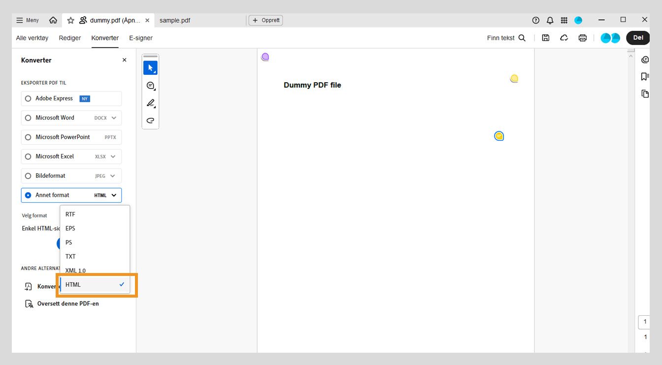Image resolution: width=662 pixels, height=365 pixels.
Task: Click Finn tekst search label
Action: [x=500, y=38]
